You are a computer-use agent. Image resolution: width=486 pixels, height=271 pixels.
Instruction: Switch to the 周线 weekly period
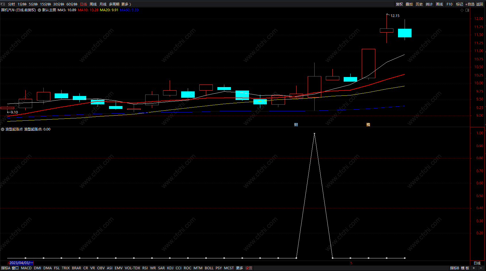(93, 4)
